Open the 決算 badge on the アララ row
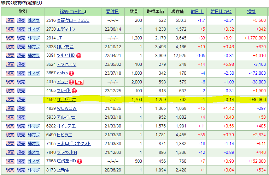The image size is (269, 175). [79, 82]
